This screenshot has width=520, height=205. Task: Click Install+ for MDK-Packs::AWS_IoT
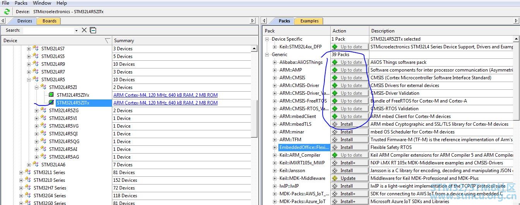click(350, 194)
